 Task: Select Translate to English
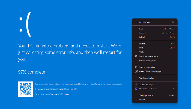(155, 78)
